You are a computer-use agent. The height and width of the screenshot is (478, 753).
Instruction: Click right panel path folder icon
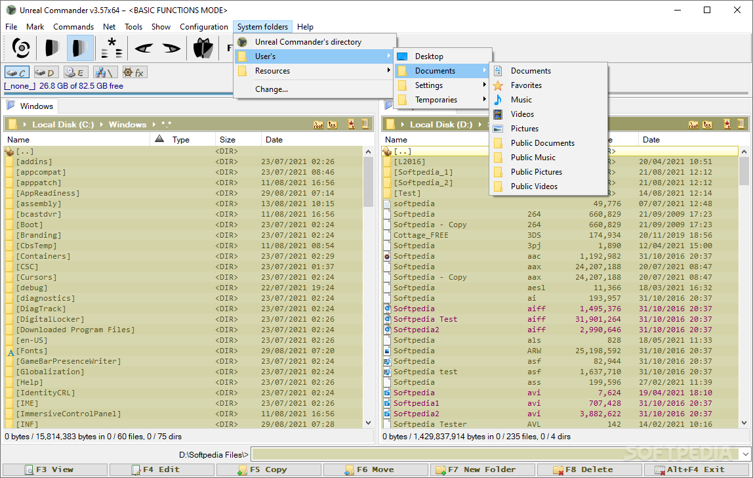click(390, 125)
